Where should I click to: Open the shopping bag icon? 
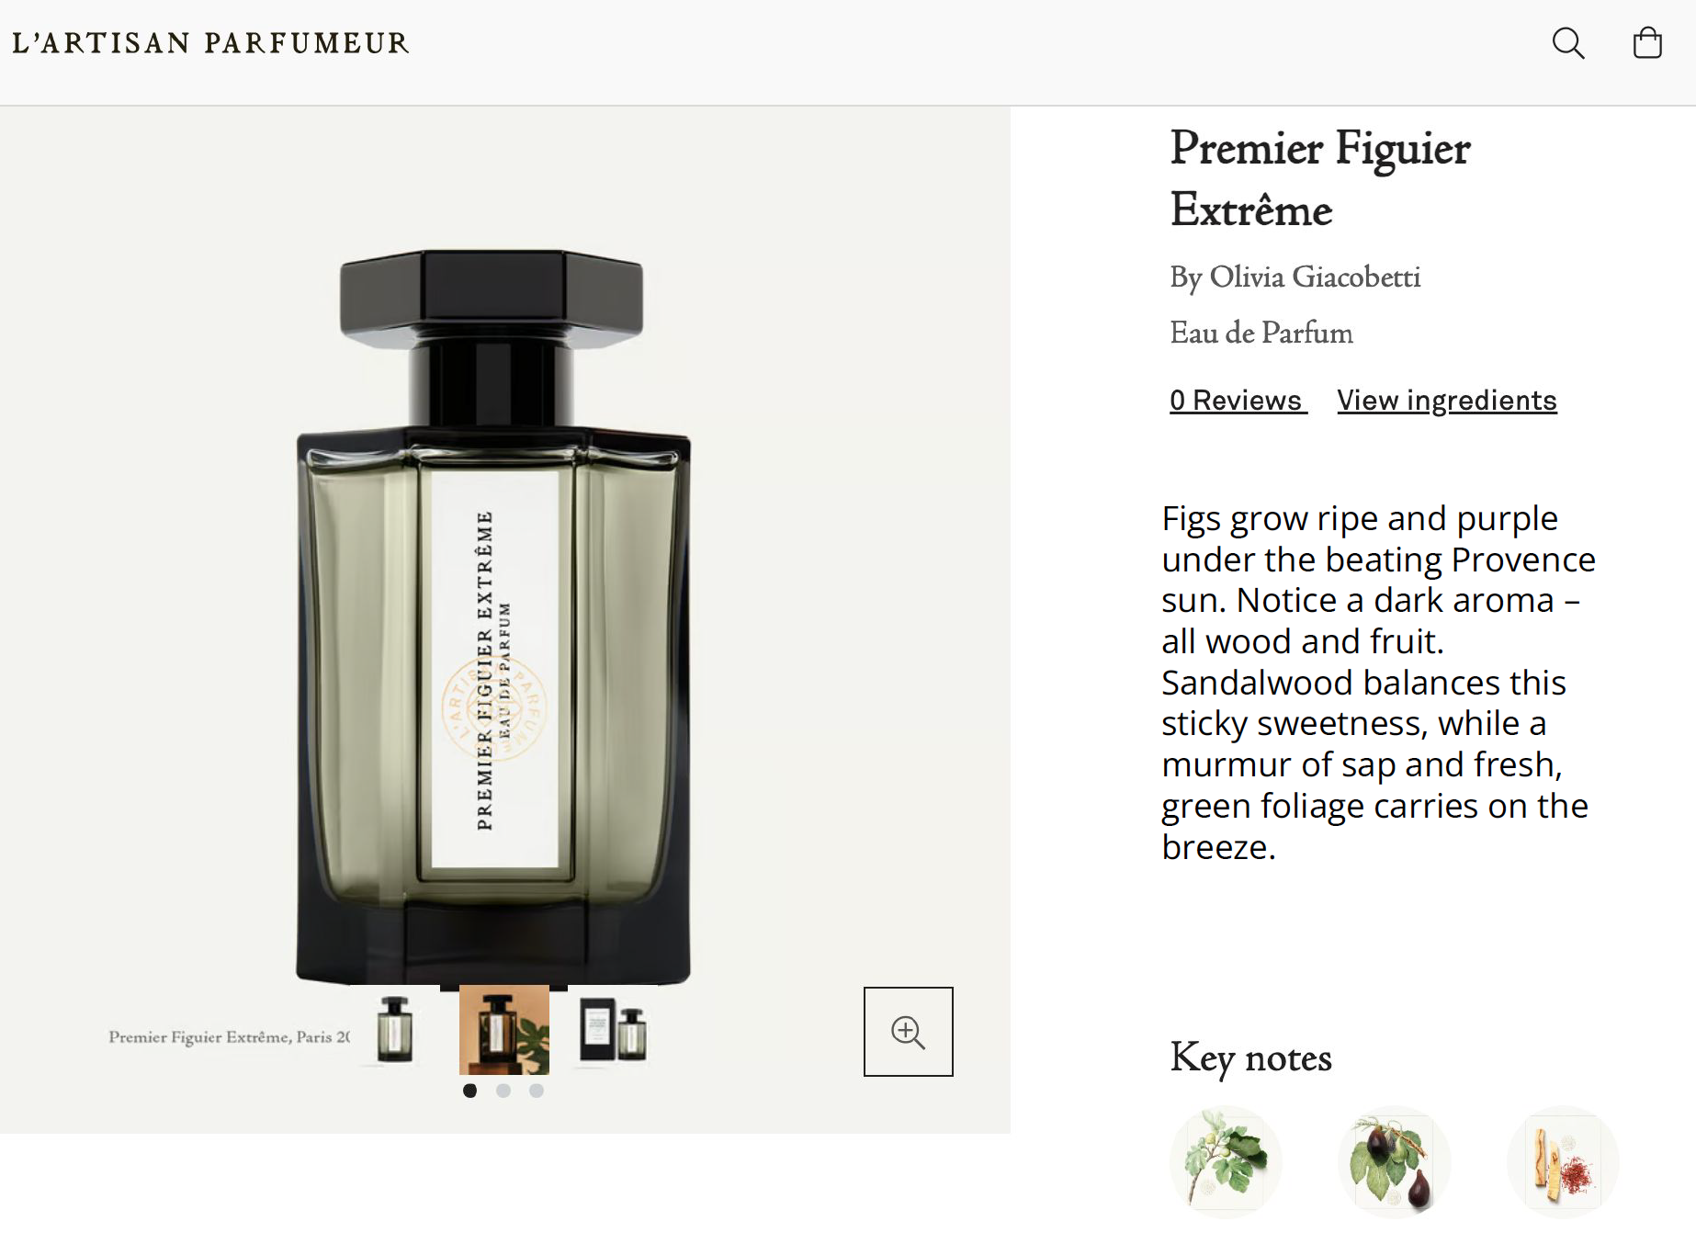[1647, 42]
